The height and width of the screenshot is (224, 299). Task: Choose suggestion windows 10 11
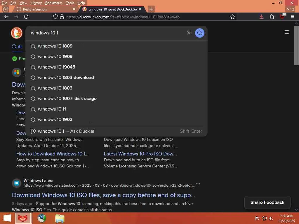tap(116, 109)
